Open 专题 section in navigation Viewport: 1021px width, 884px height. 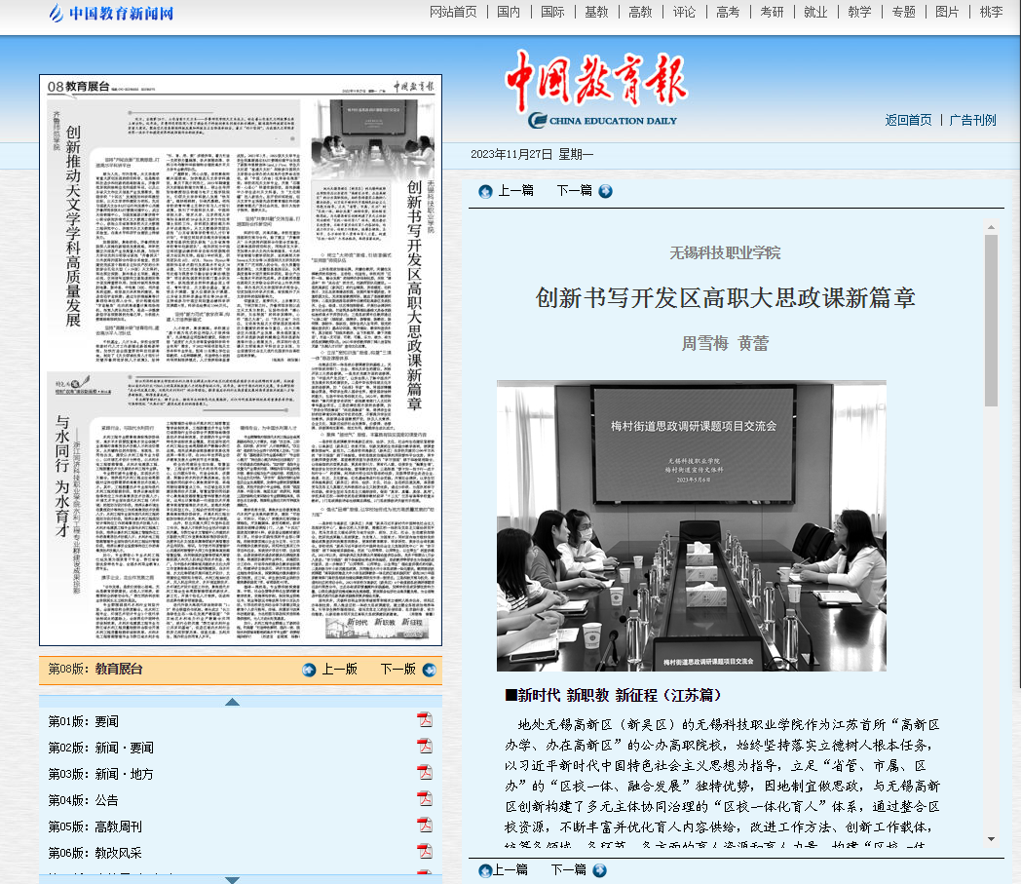904,12
